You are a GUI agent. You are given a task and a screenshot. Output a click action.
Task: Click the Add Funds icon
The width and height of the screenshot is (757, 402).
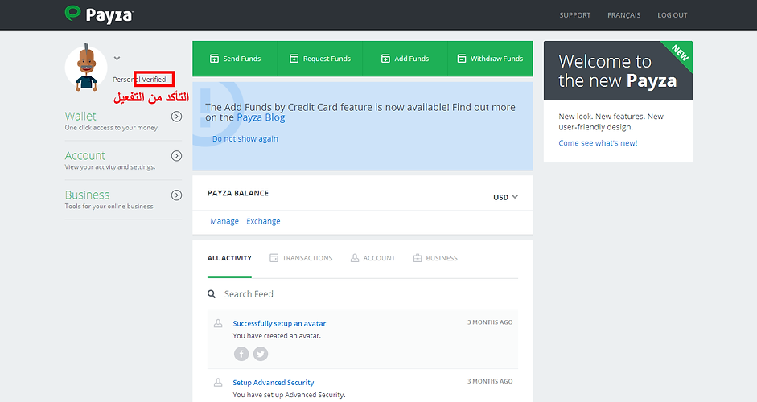[x=386, y=59]
